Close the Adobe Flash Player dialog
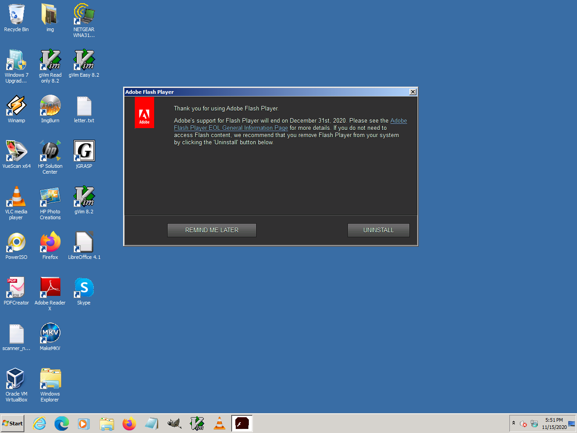577x433 pixels. pos(412,92)
